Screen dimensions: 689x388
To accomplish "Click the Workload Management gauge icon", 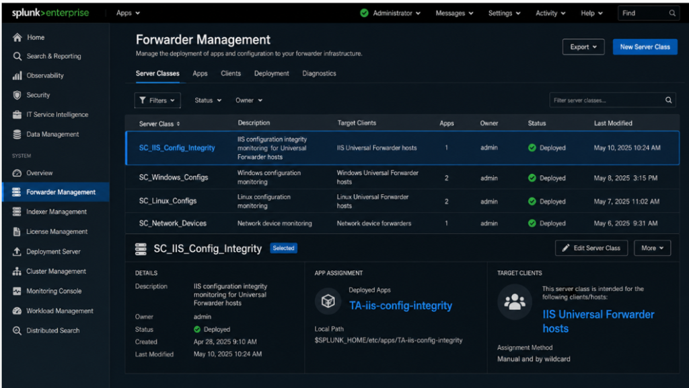I will pos(17,311).
